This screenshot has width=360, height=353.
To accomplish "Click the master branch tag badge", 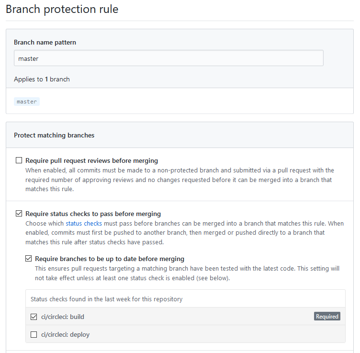I will click(27, 102).
